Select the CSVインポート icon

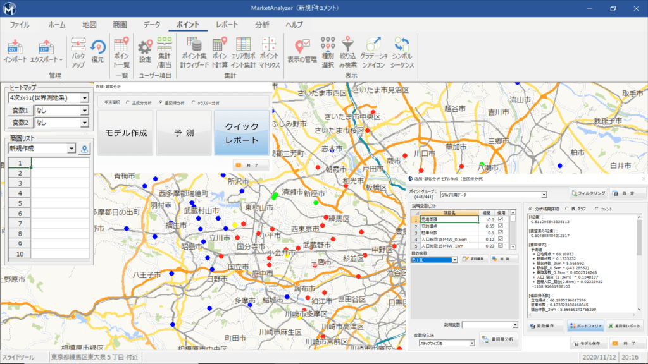[14, 51]
